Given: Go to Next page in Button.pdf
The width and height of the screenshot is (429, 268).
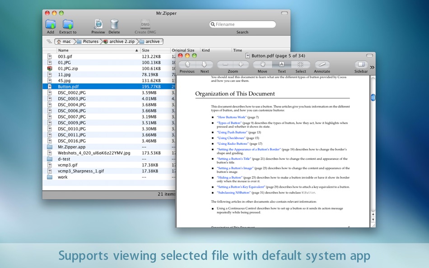Looking at the screenshot, I should coord(204,65).
